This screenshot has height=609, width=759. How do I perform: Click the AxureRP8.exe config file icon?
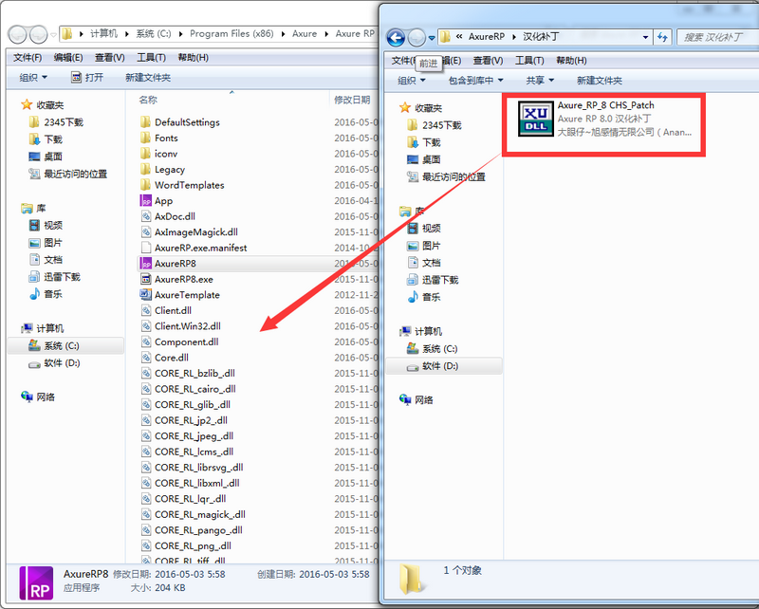point(146,279)
